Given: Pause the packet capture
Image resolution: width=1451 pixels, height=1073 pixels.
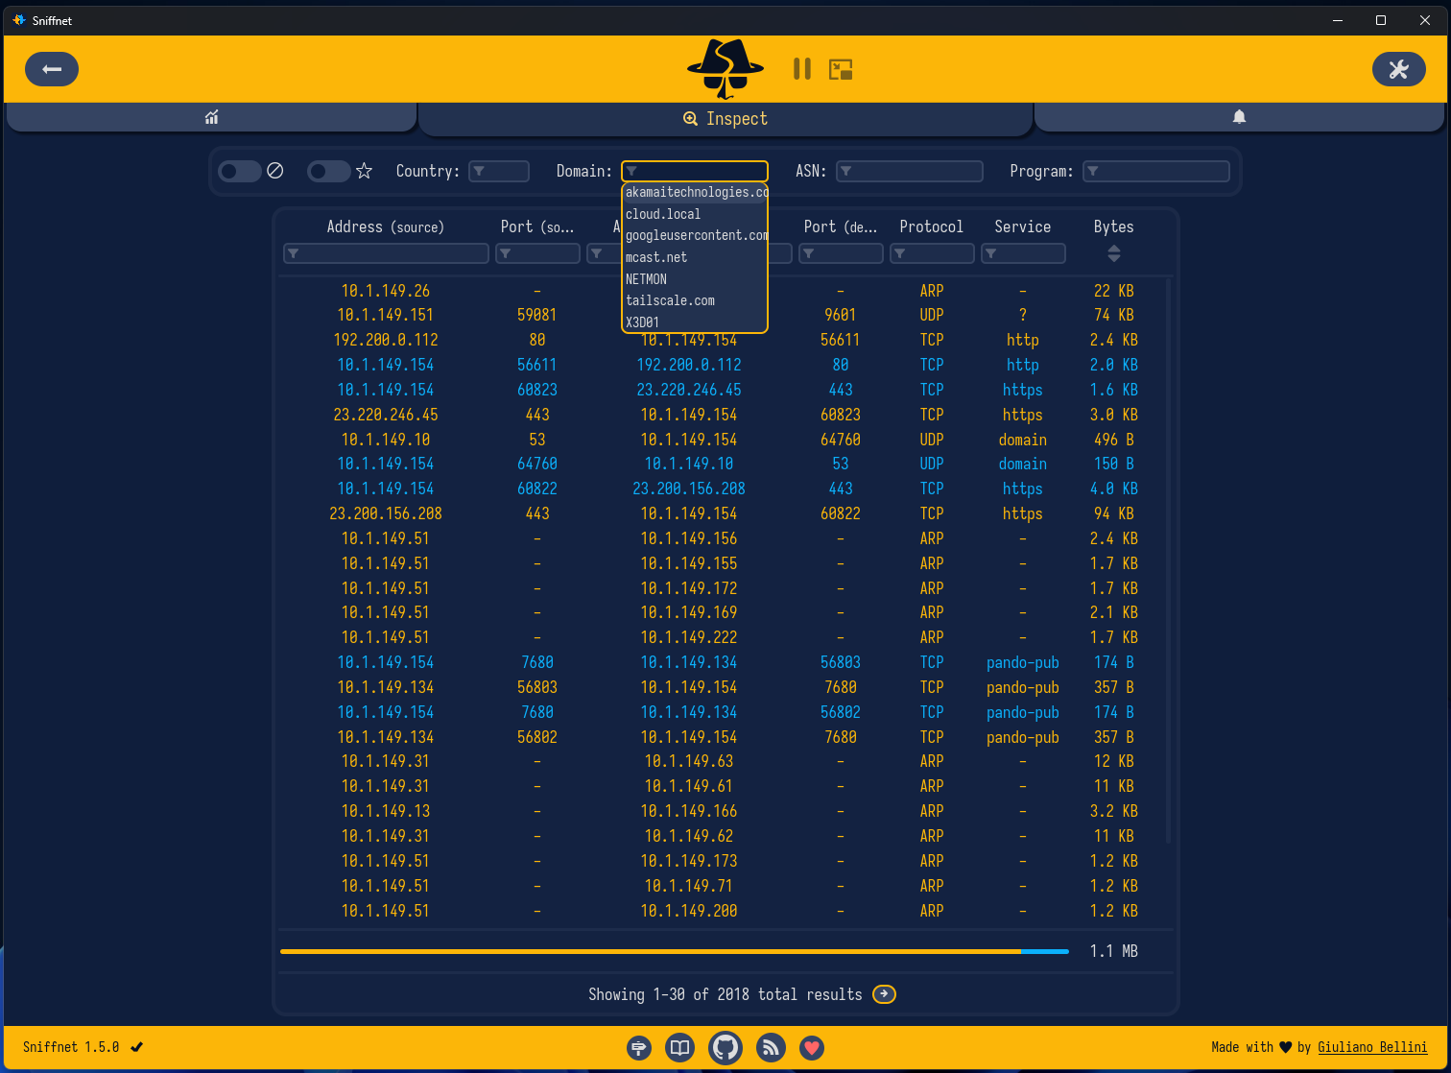Looking at the screenshot, I should pos(802,69).
